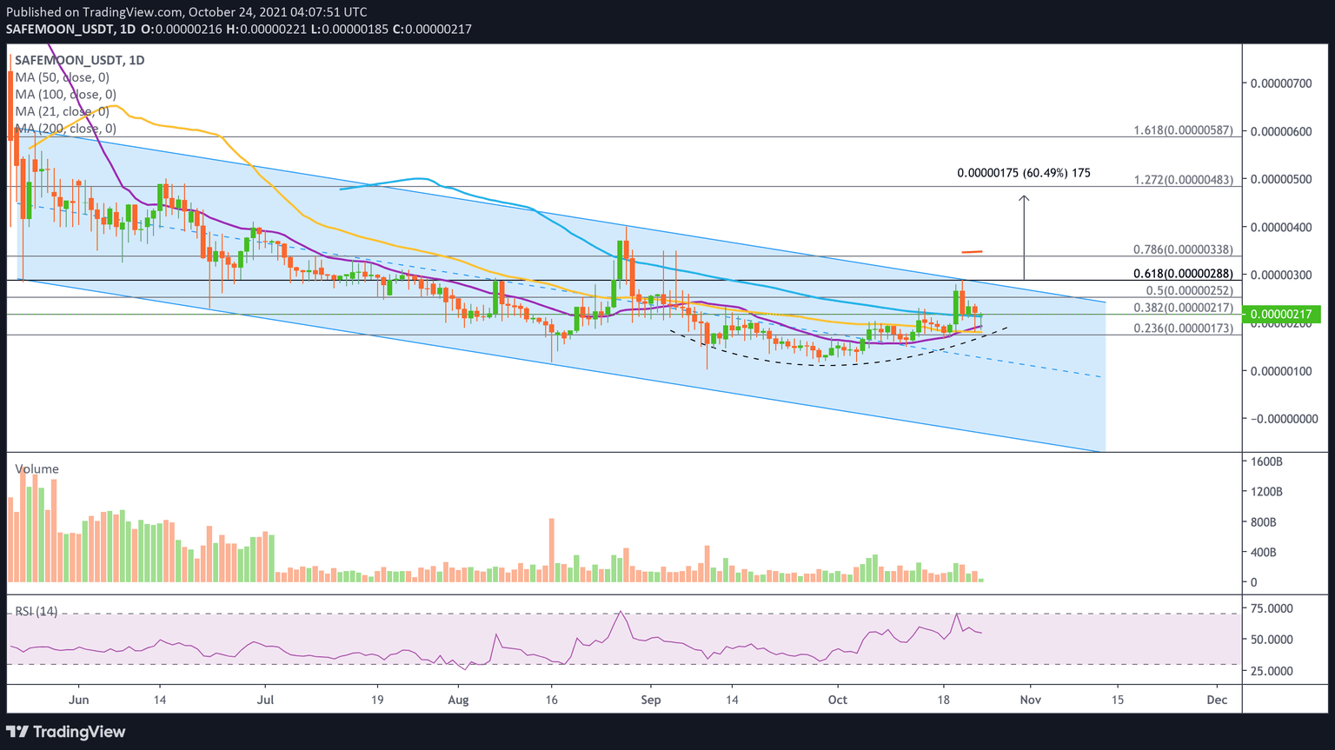This screenshot has width=1335, height=750.
Task: Click the Jun label on the time axis
Action: 79,700
